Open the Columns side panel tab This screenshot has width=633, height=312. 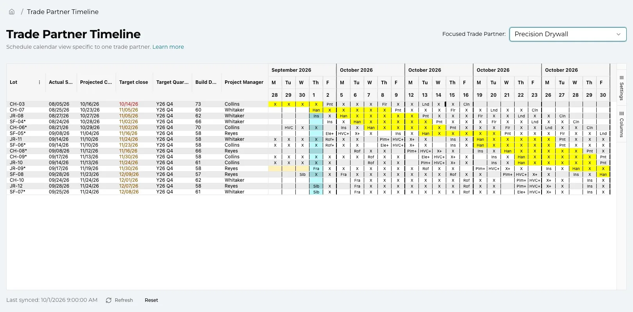[621, 125]
